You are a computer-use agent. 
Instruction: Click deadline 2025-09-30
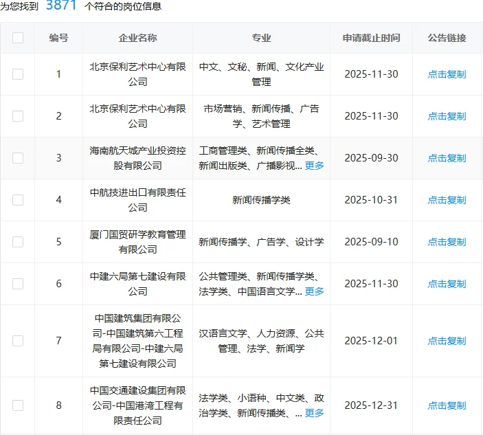[x=371, y=158]
